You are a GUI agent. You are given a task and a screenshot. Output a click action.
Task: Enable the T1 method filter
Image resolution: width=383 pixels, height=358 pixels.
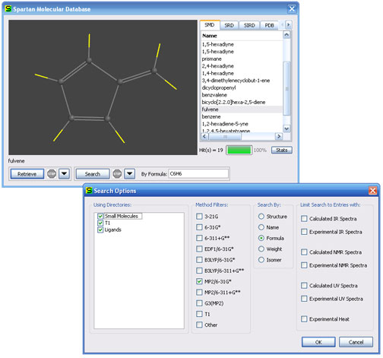199,314
